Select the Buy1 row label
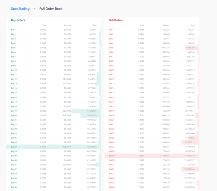The height and width of the screenshot is (191, 217). click(x=13, y=30)
